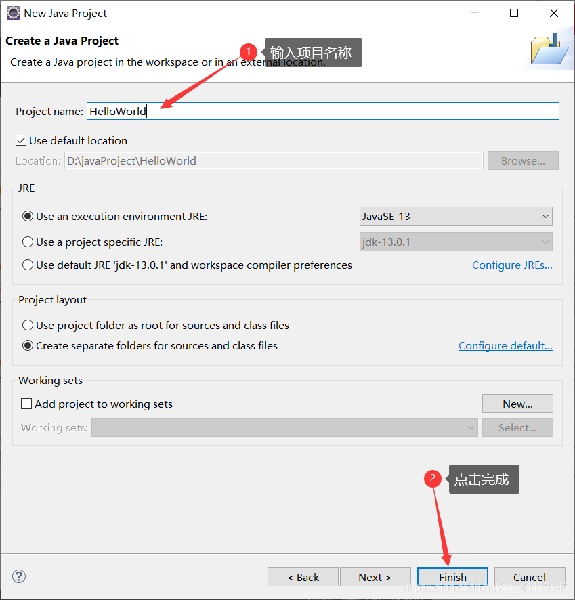The image size is (575, 600).
Task: Open the jdk-13.0.1 specific JRE dropdown
Action: pos(456,242)
